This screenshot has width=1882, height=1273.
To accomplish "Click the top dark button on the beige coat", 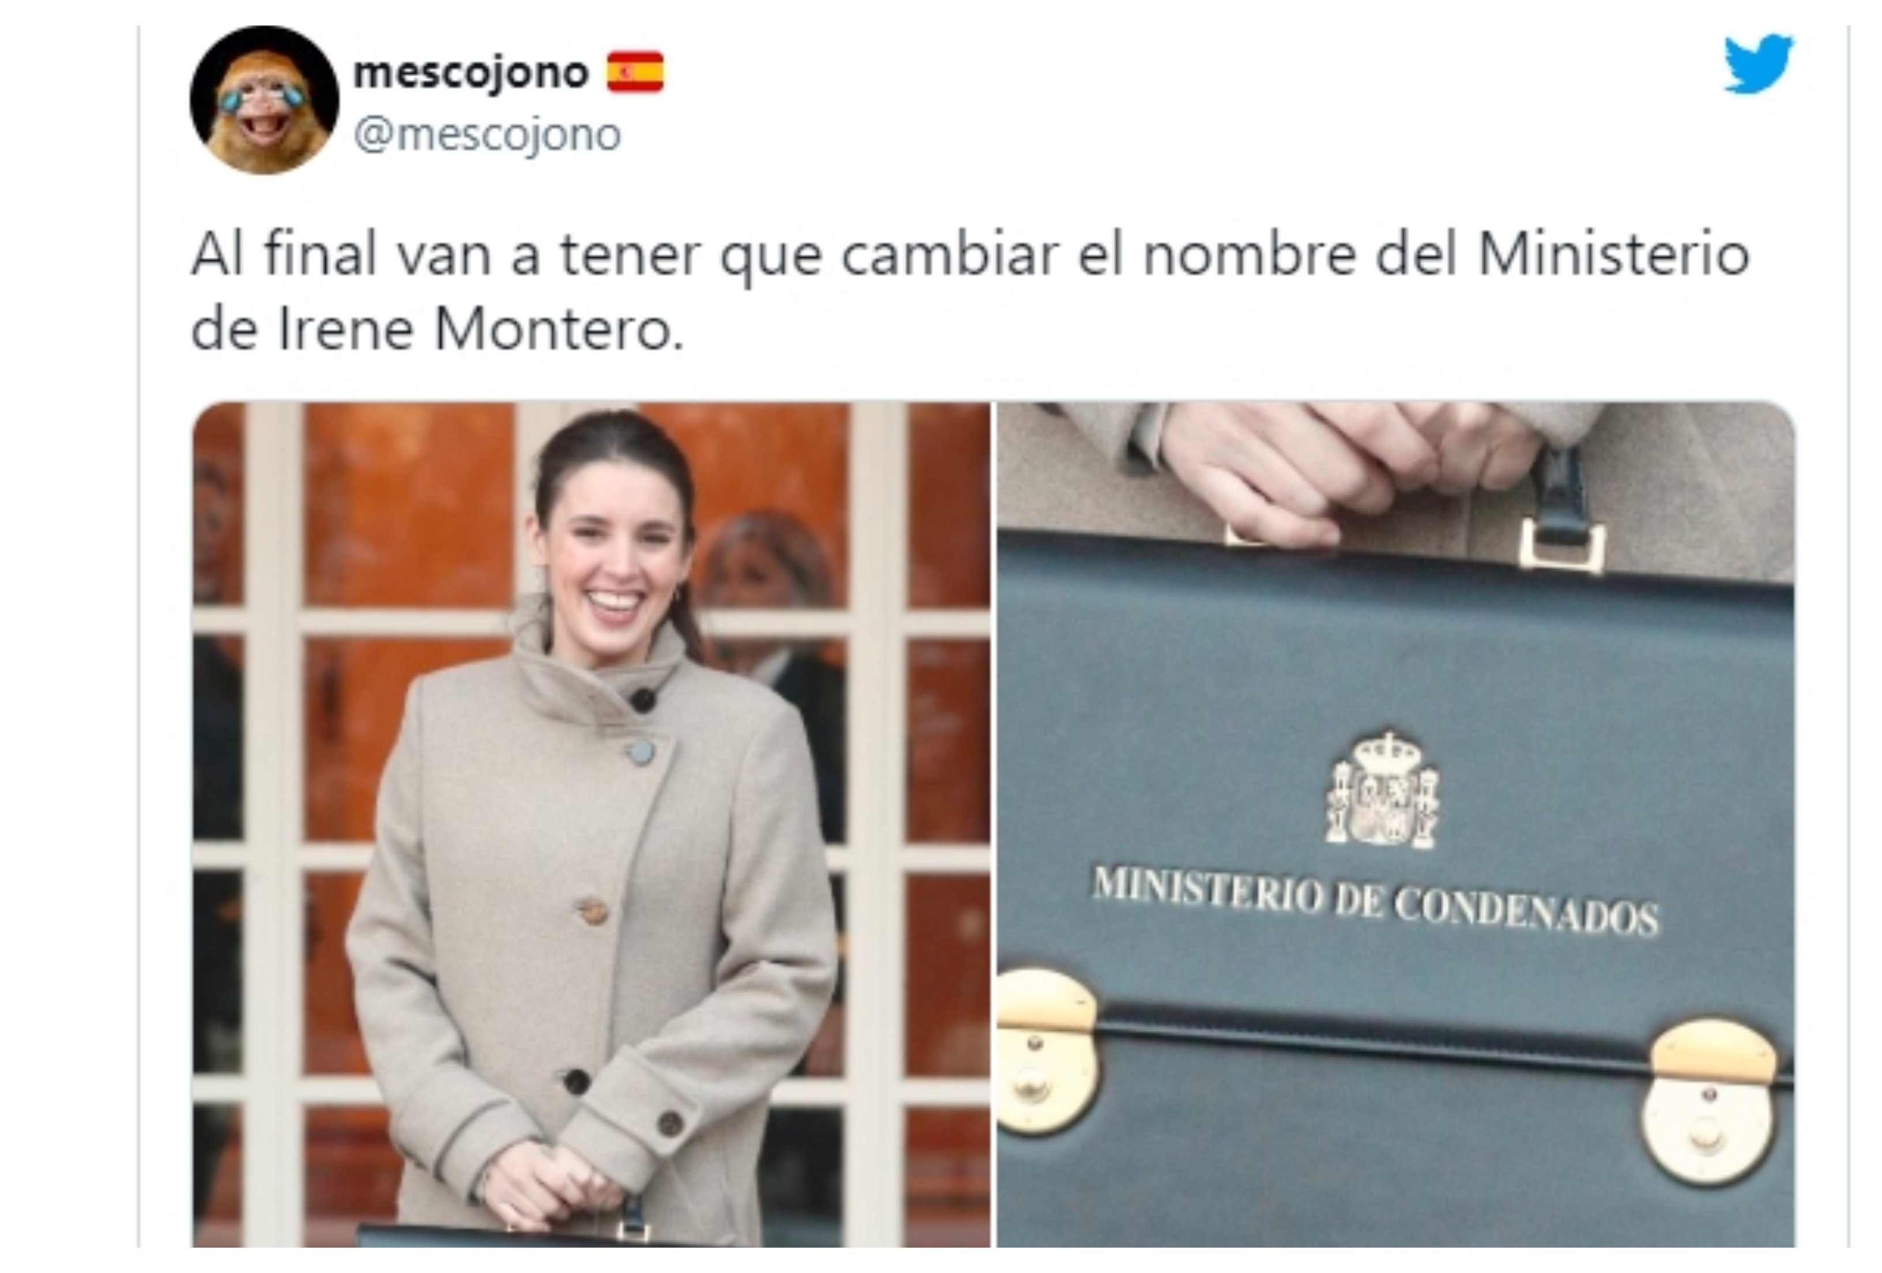I will (642, 700).
